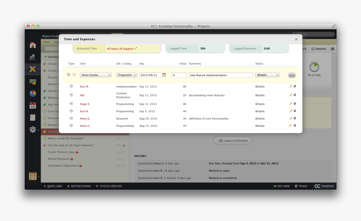The width and height of the screenshot is (361, 221).
Task: Delete Hal Content Production record
Action: [x=295, y=95]
